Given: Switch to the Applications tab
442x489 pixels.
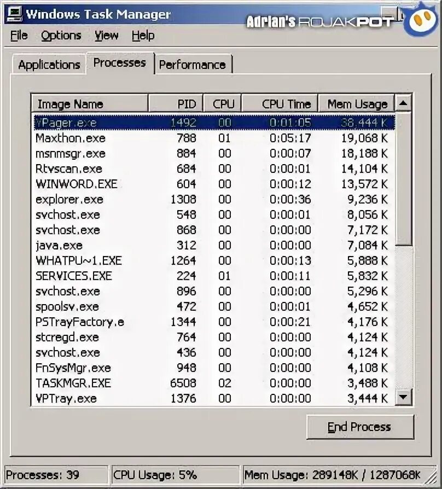Looking at the screenshot, I should pyautogui.click(x=49, y=65).
